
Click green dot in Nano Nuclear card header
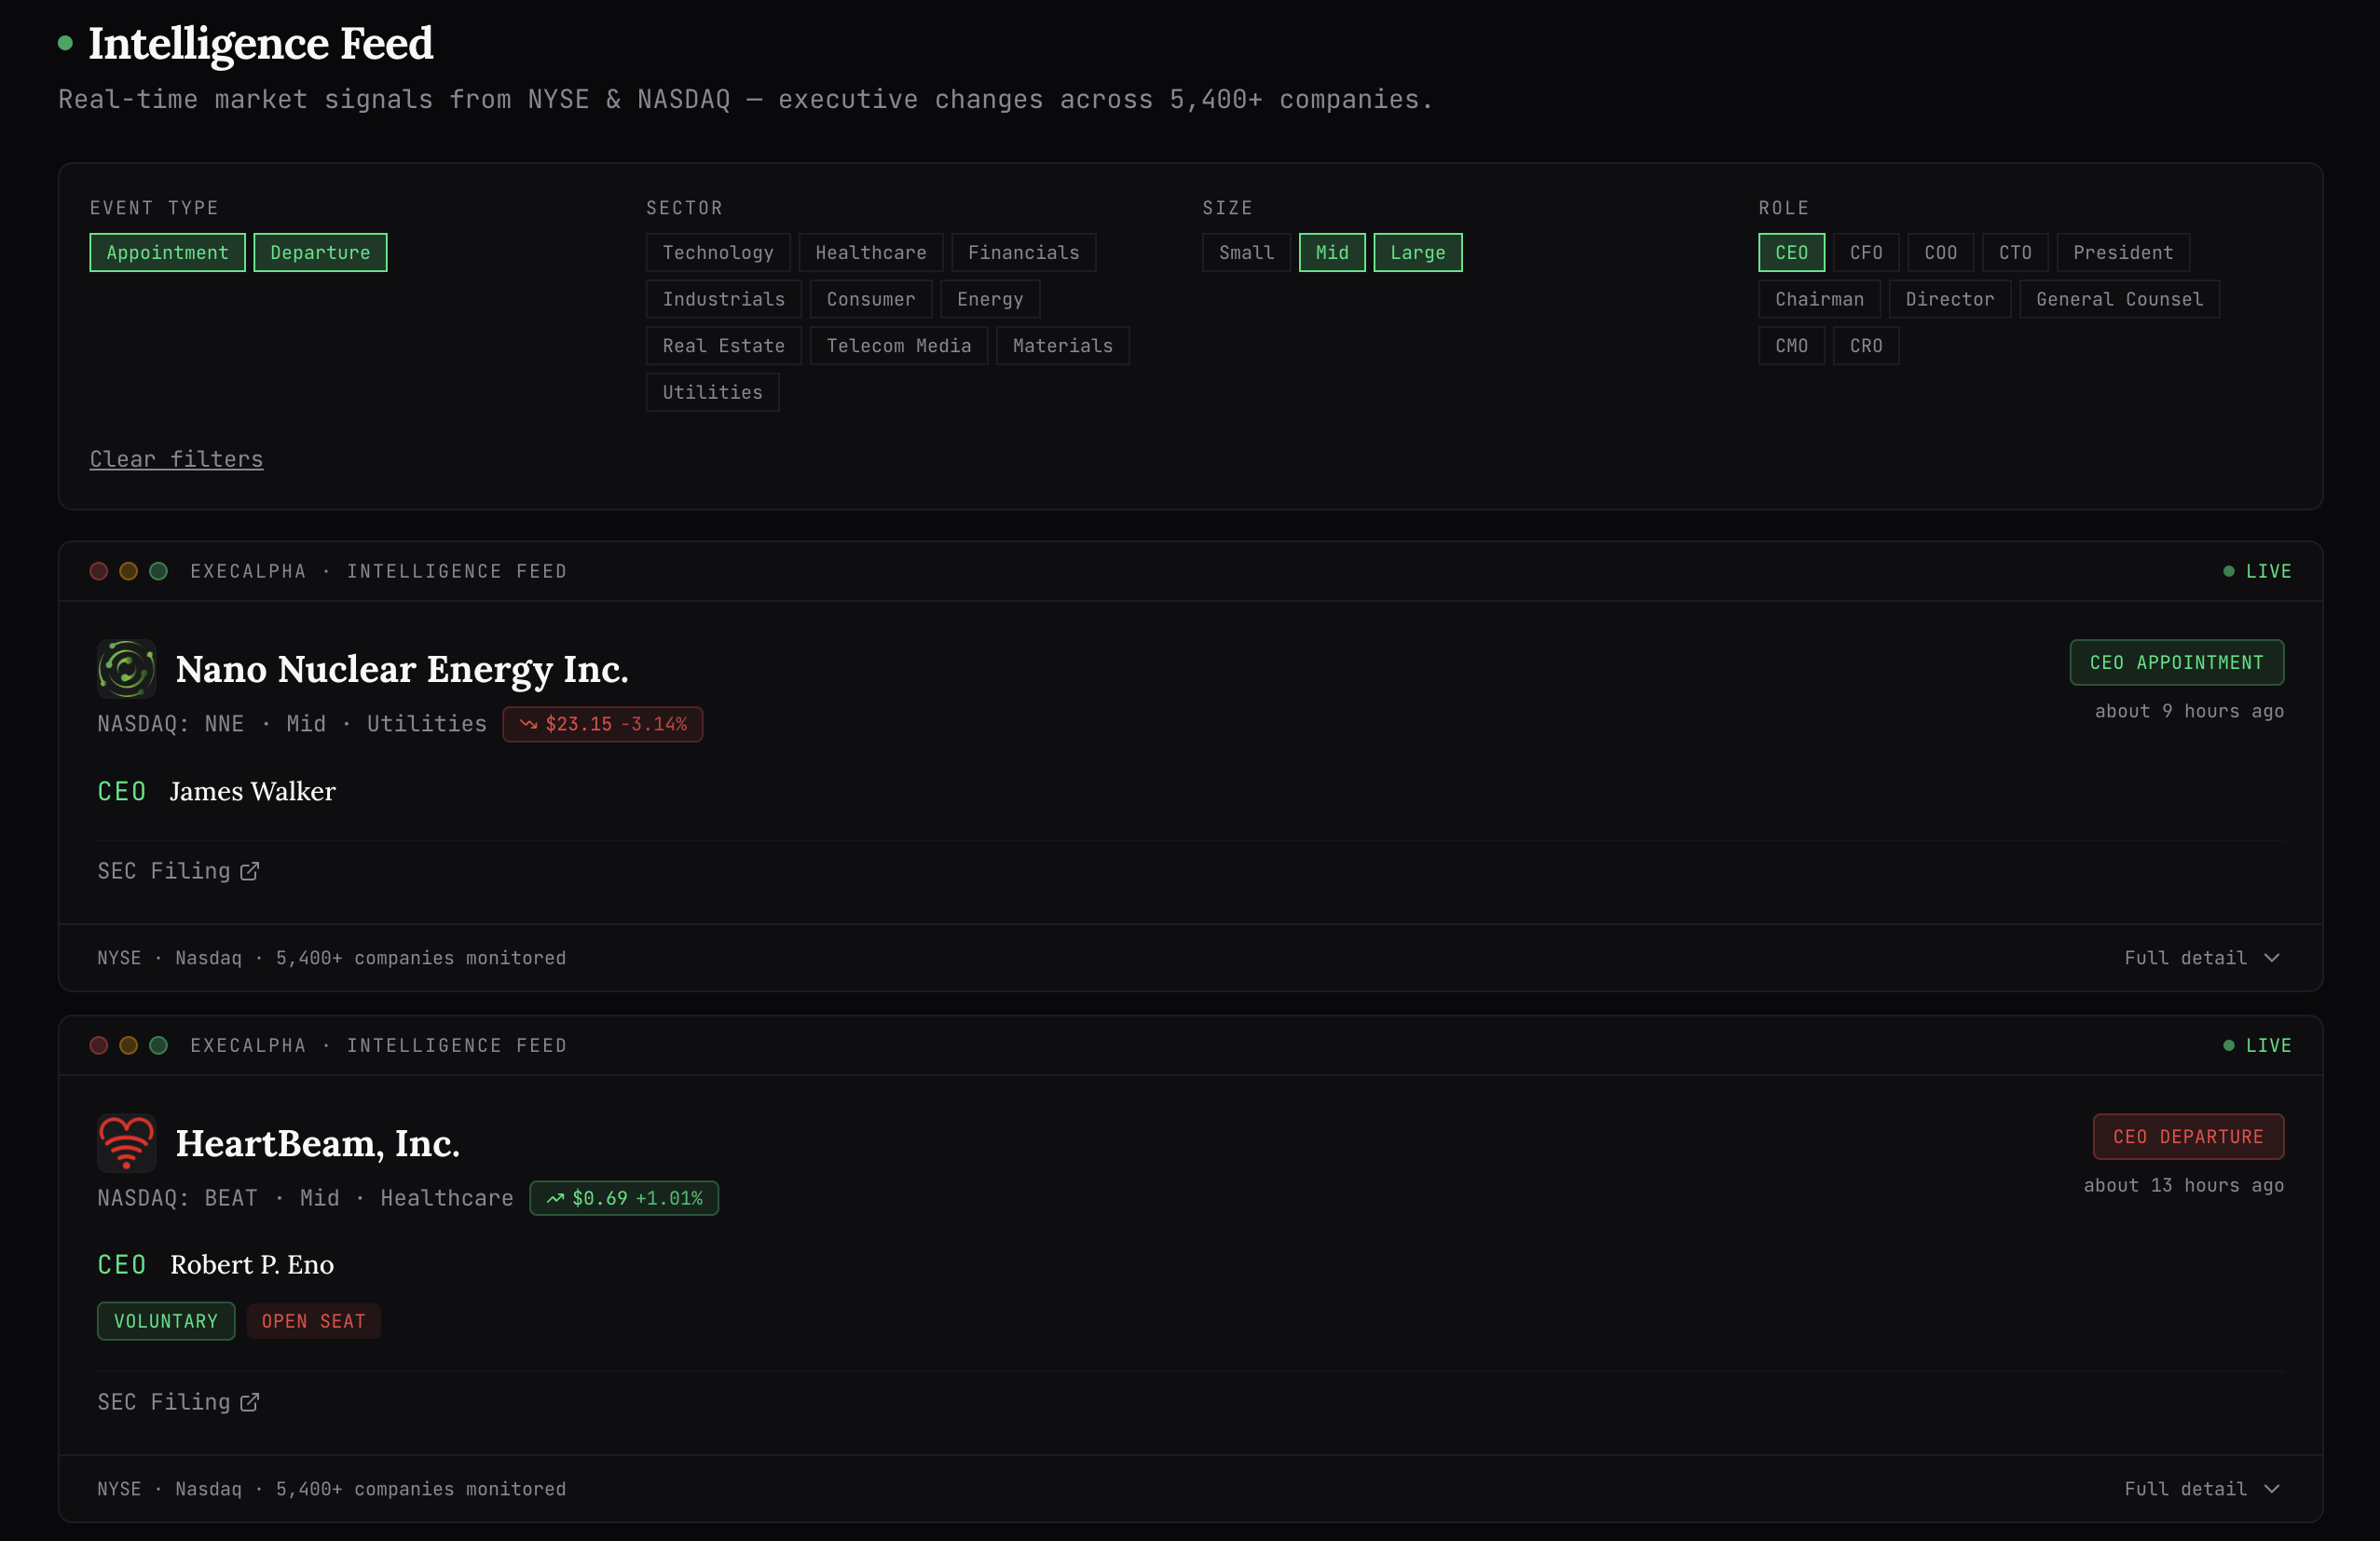click(158, 571)
